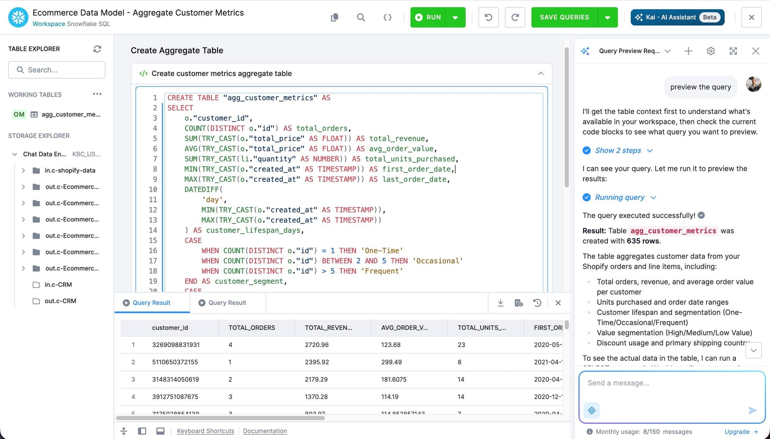This screenshot has width=770, height=439.
Task: Switch to first Query Result tab
Action: coord(152,303)
